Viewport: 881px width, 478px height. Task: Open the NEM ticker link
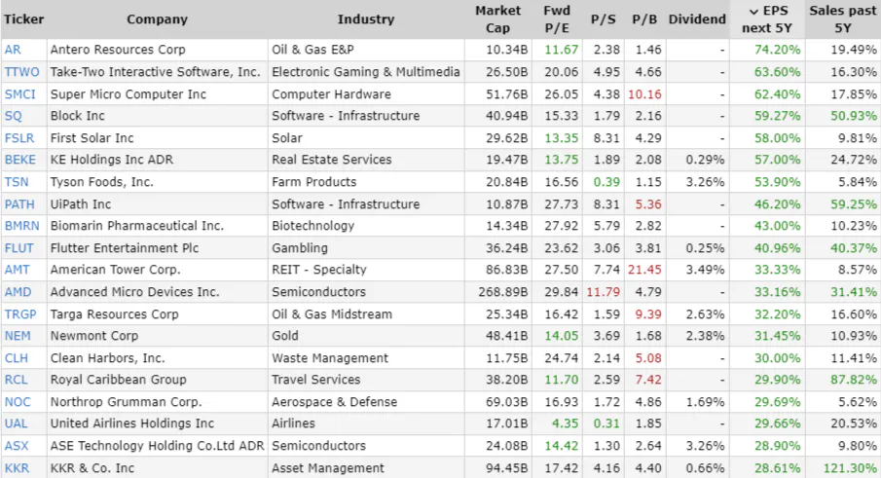[x=18, y=336]
